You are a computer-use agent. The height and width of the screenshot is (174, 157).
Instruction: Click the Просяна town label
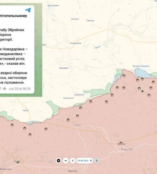tap(90, 20)
